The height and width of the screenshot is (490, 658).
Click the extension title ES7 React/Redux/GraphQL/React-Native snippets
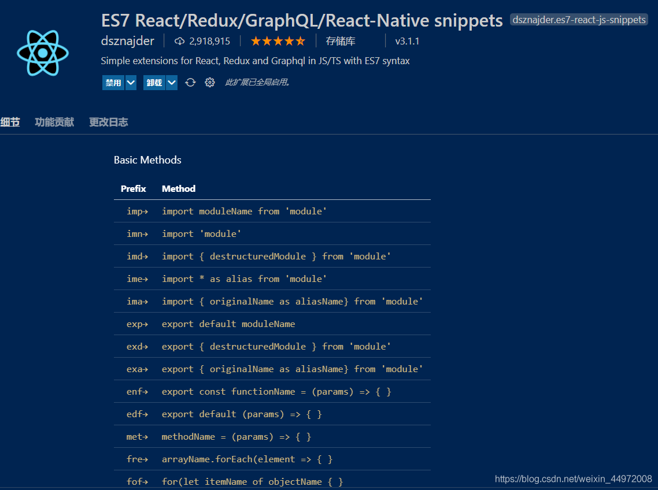click(x=302, y=20)
